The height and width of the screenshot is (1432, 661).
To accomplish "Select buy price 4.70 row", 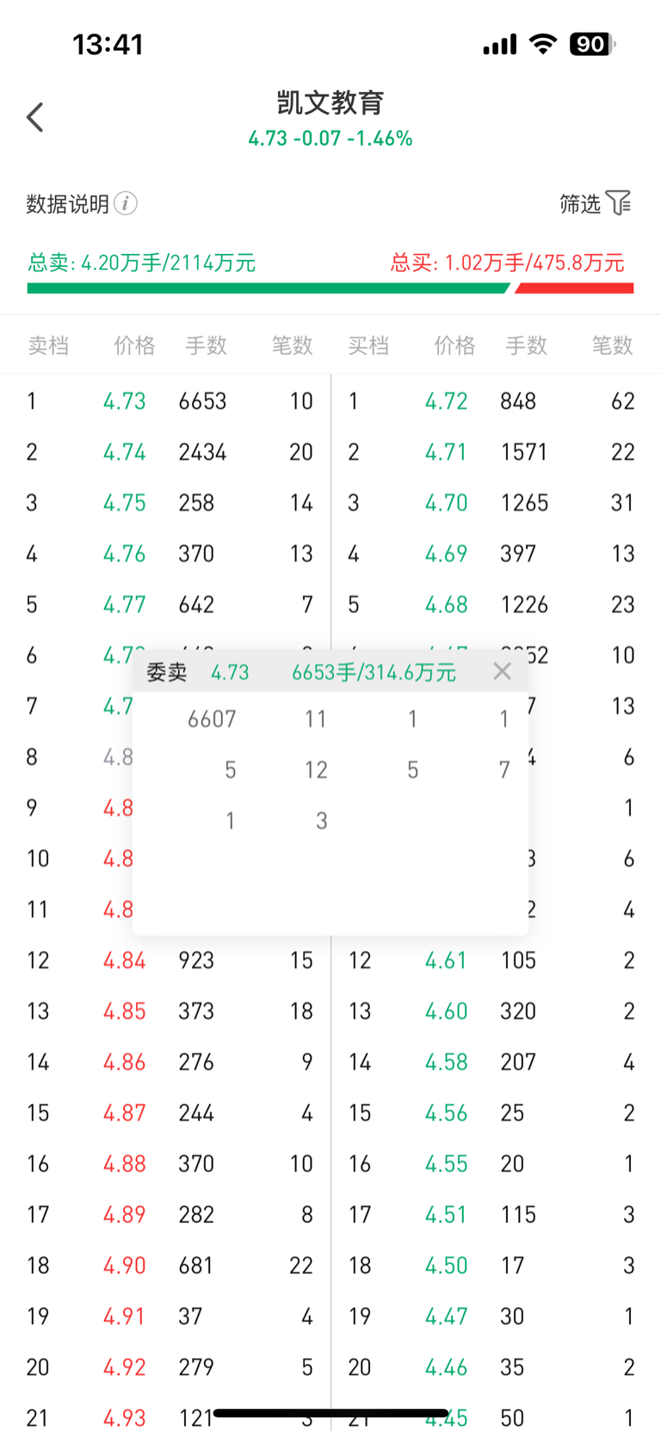I will tap(496, 503).
